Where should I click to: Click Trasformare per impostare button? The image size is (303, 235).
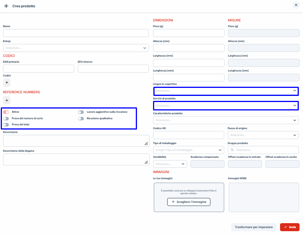[254, 227]
